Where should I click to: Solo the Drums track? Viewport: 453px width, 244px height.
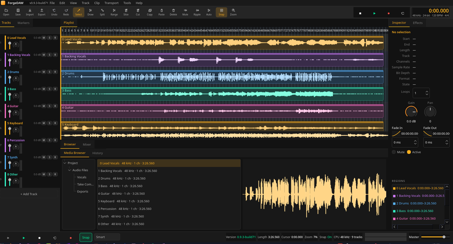pos(50,72)
